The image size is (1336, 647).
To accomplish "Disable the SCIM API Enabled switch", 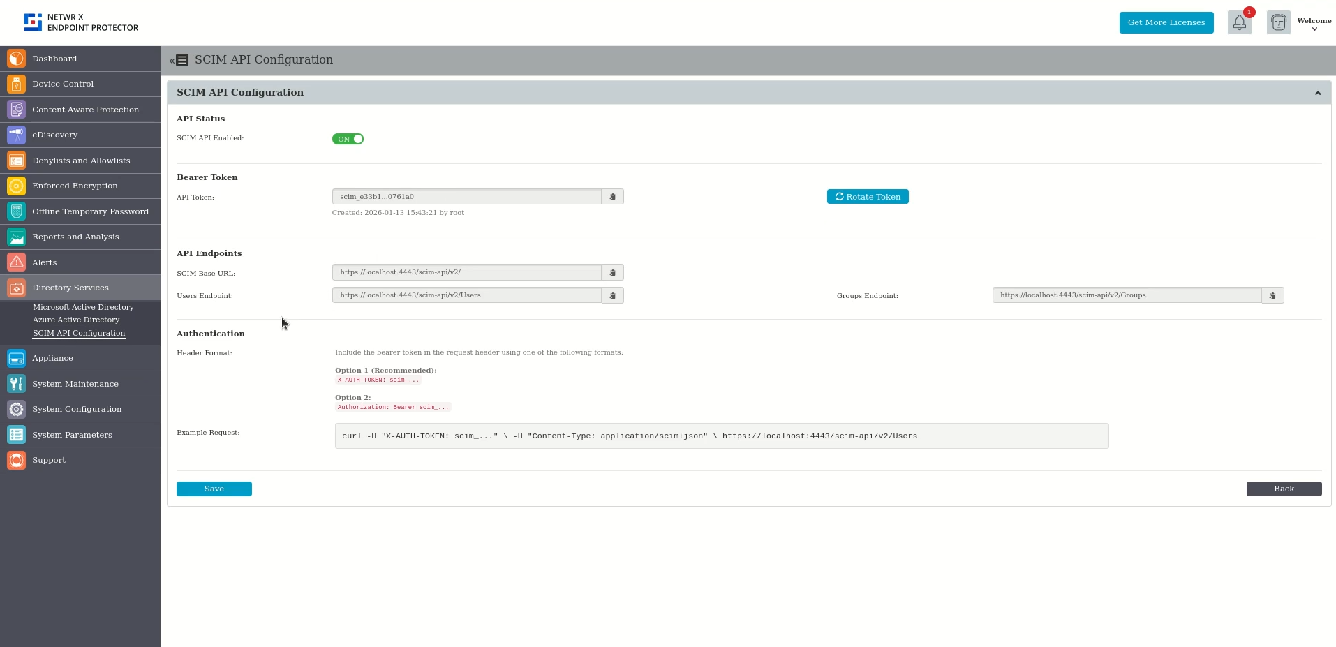I will point(348,139).
